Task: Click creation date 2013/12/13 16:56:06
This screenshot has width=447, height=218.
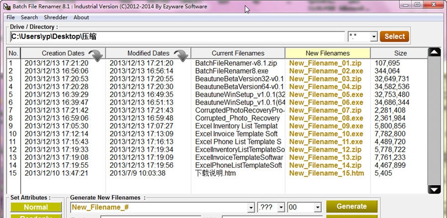Action: [x=57, y=71]
